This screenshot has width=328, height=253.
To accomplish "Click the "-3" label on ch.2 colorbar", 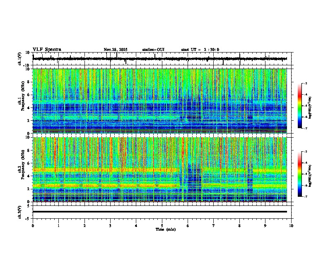I will pyautogui.click(x=306, y=152).
